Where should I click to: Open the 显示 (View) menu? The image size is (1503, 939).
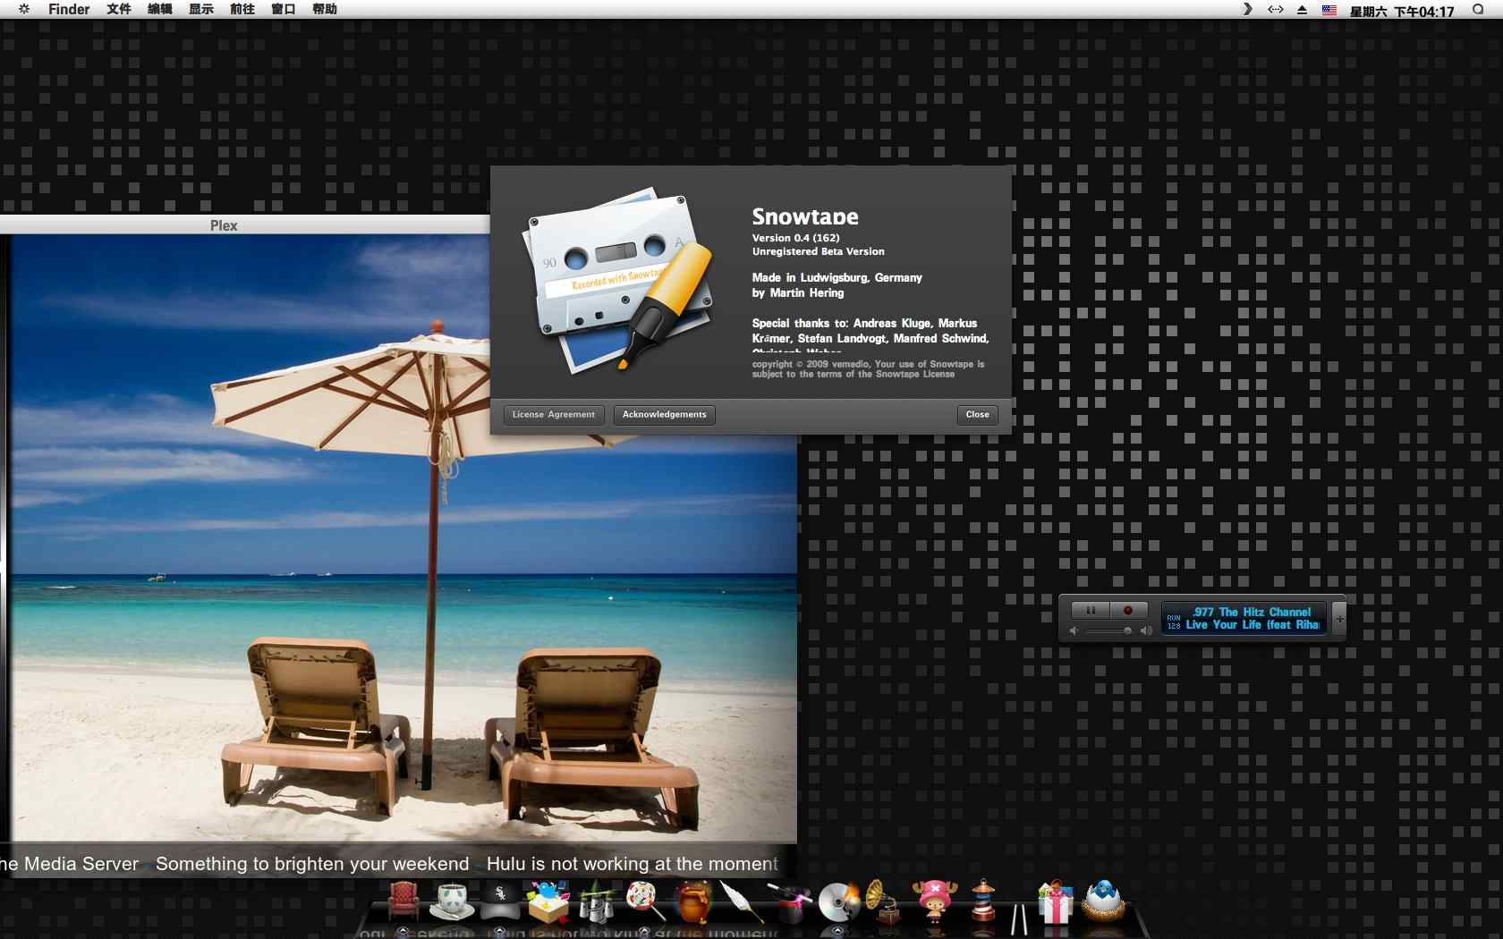(201, 9)
